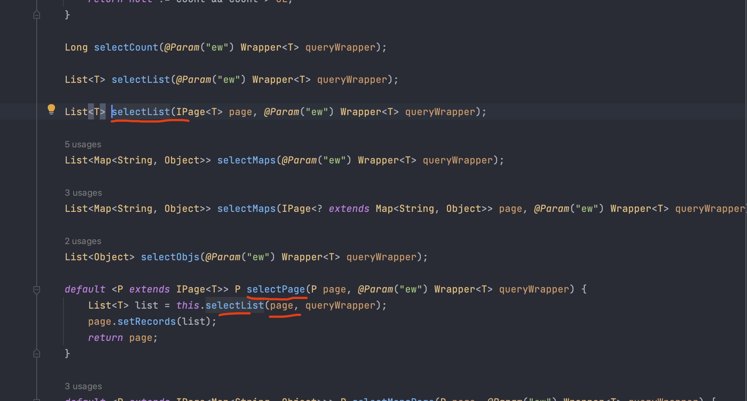Click IPage type in highlighted selectList line
The height and width of the screenshot is (401, 747).
[190, 112]
